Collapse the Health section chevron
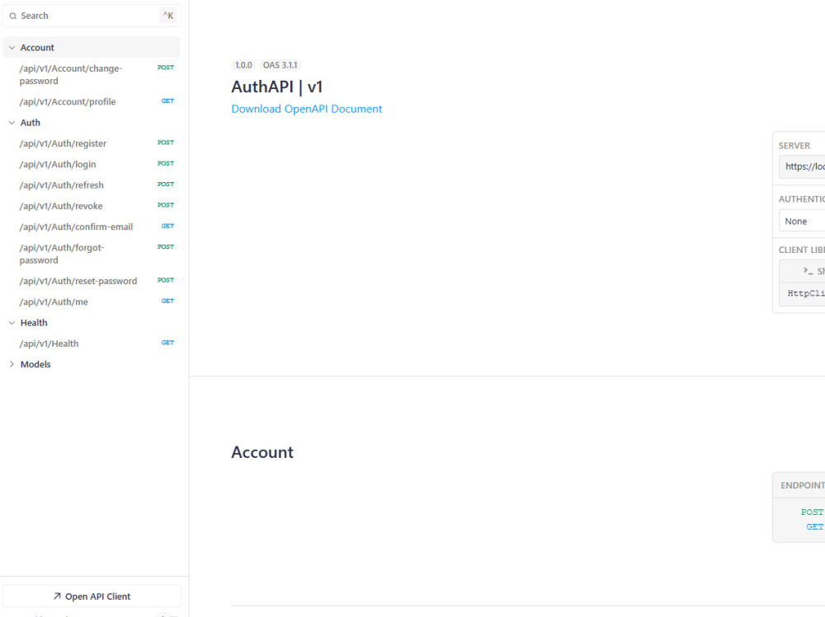This screenshot has width=825, height=617. 12,323
